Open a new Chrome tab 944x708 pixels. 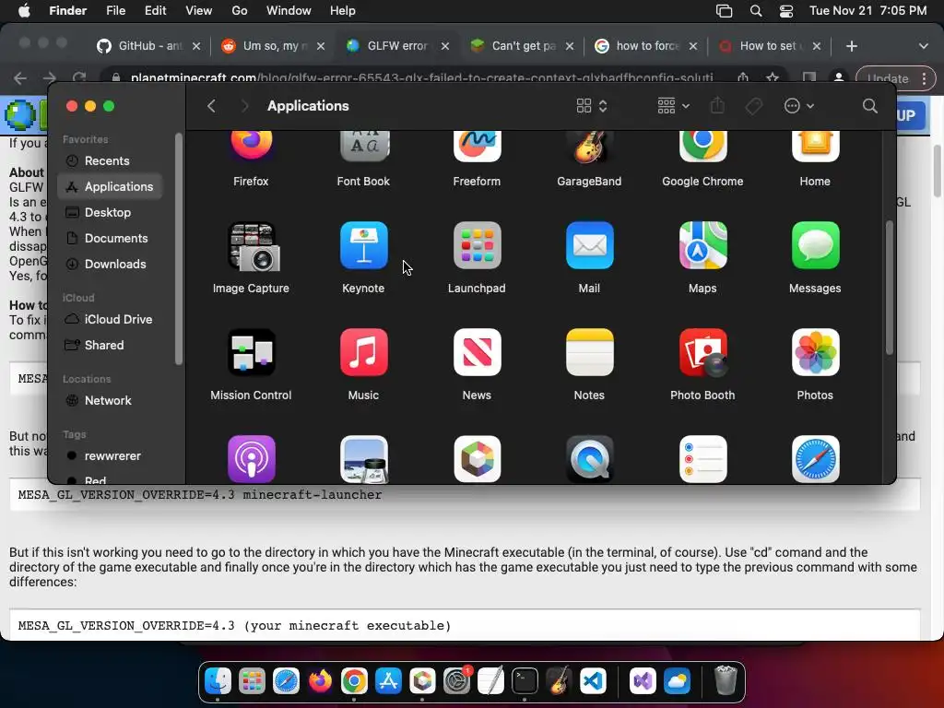[851, 46]
